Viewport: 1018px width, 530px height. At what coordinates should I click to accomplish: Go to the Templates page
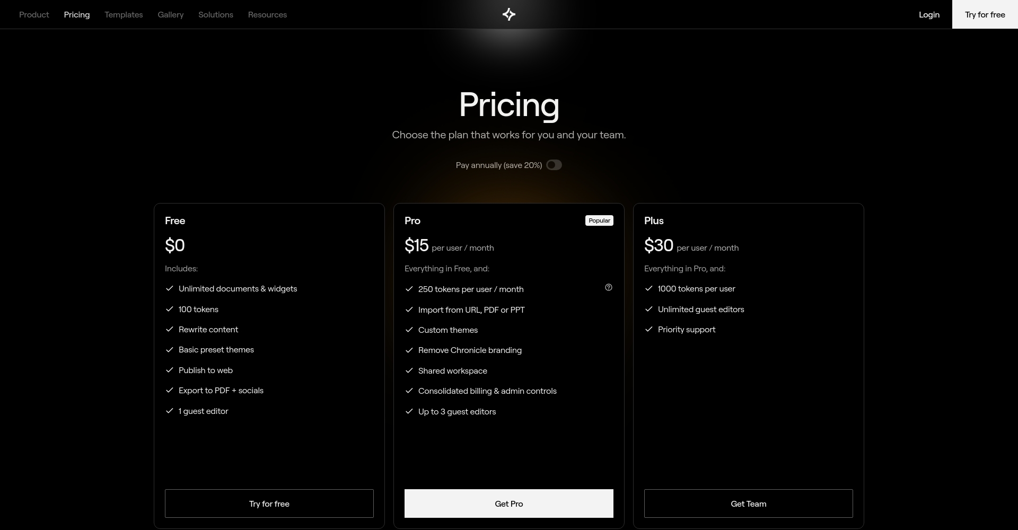point(124,15)
